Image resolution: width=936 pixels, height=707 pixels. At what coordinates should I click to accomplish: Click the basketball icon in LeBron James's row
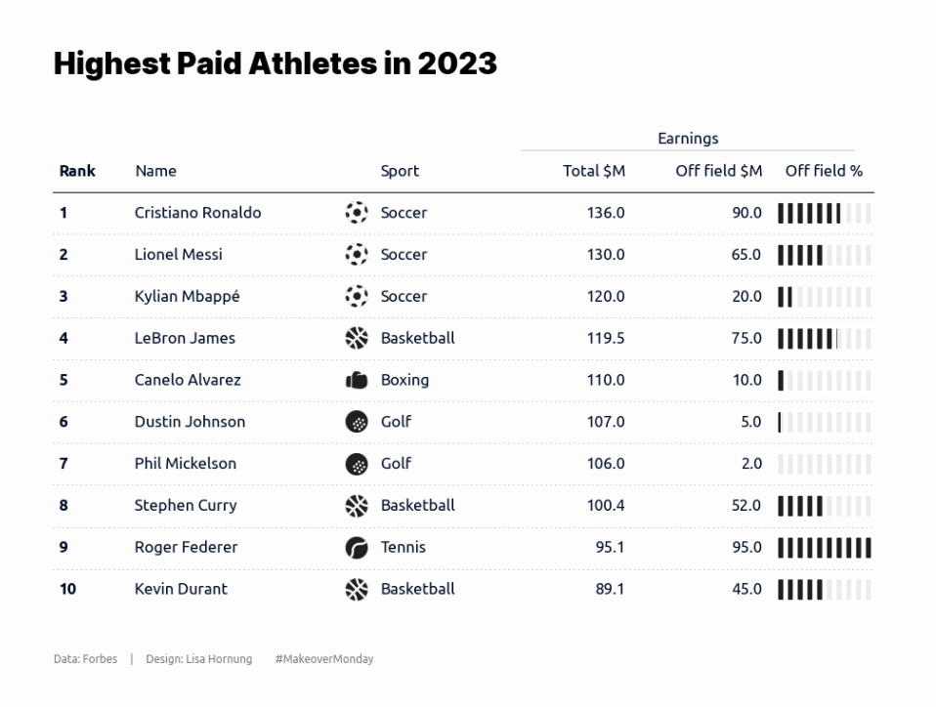pos(357,339)
